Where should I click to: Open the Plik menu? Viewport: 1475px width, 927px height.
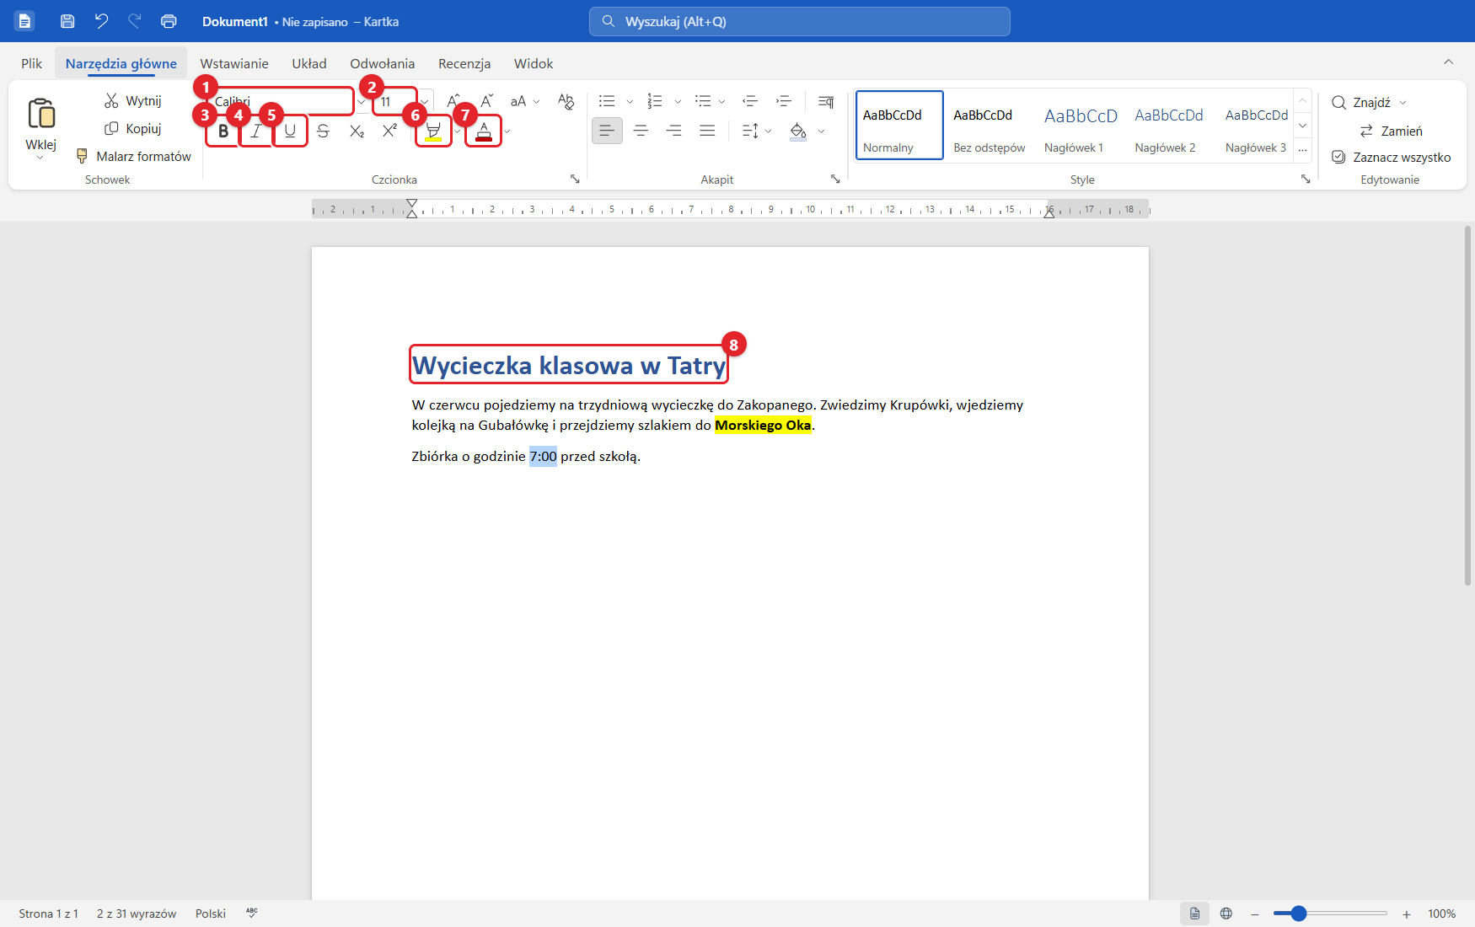31,63
